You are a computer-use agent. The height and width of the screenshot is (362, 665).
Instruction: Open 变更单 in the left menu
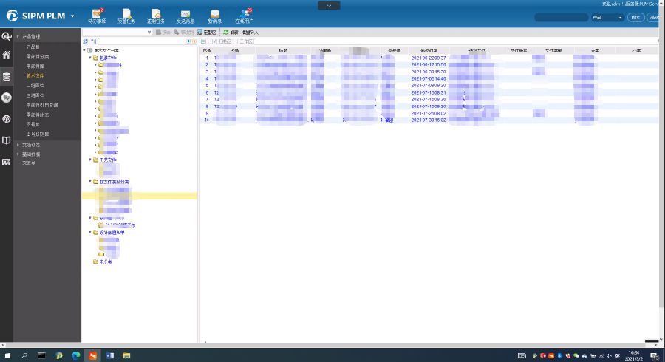coord(28,163)
